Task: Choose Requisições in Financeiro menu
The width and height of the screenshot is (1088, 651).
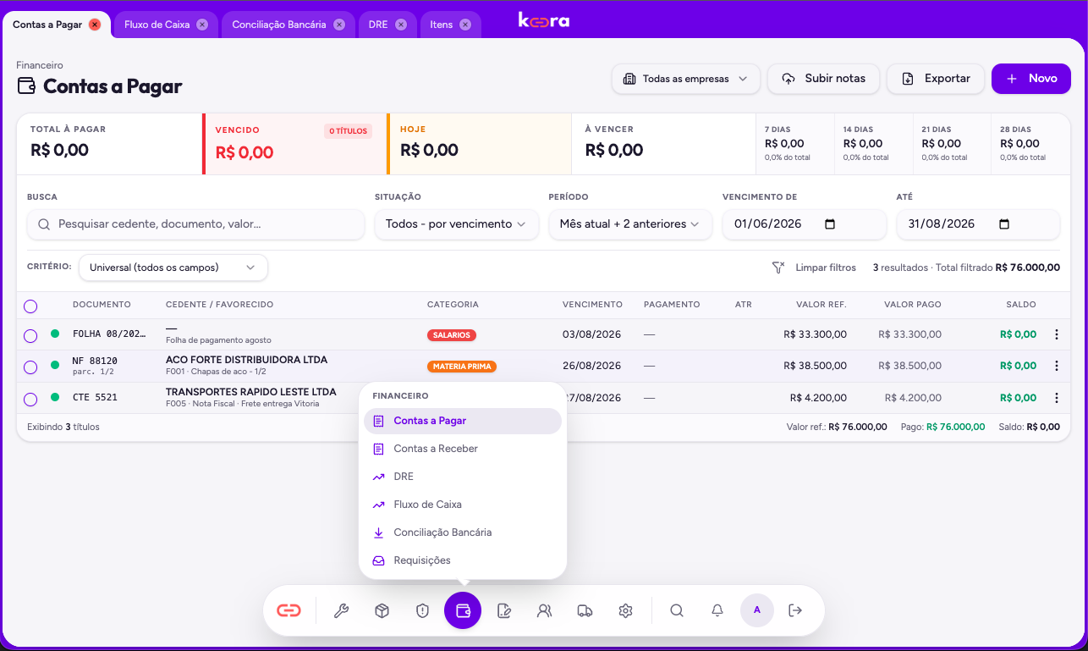Action: [x=463, y=560]
